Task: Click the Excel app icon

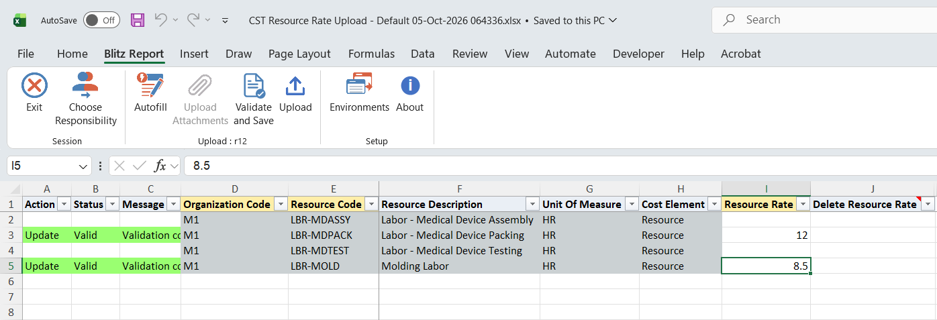Action: point(20,21)
